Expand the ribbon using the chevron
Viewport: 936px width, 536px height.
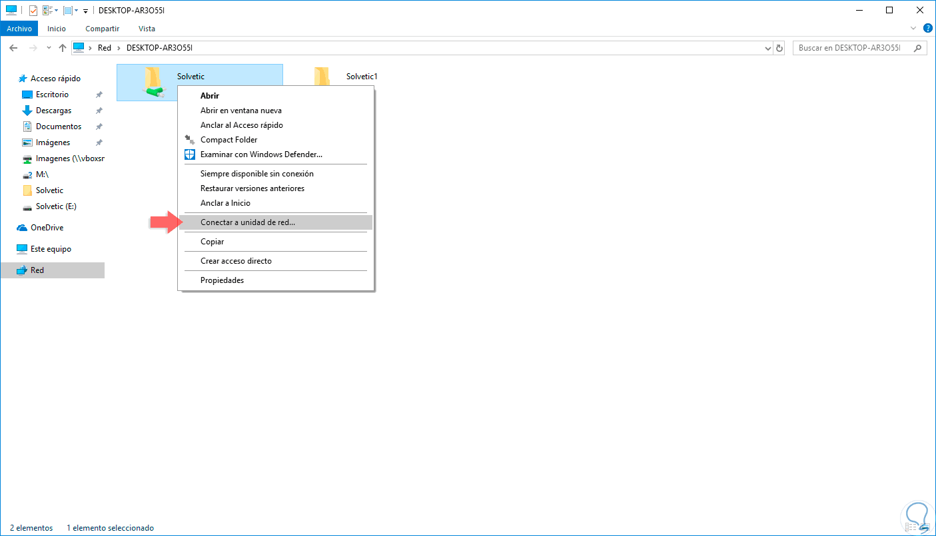913,29
